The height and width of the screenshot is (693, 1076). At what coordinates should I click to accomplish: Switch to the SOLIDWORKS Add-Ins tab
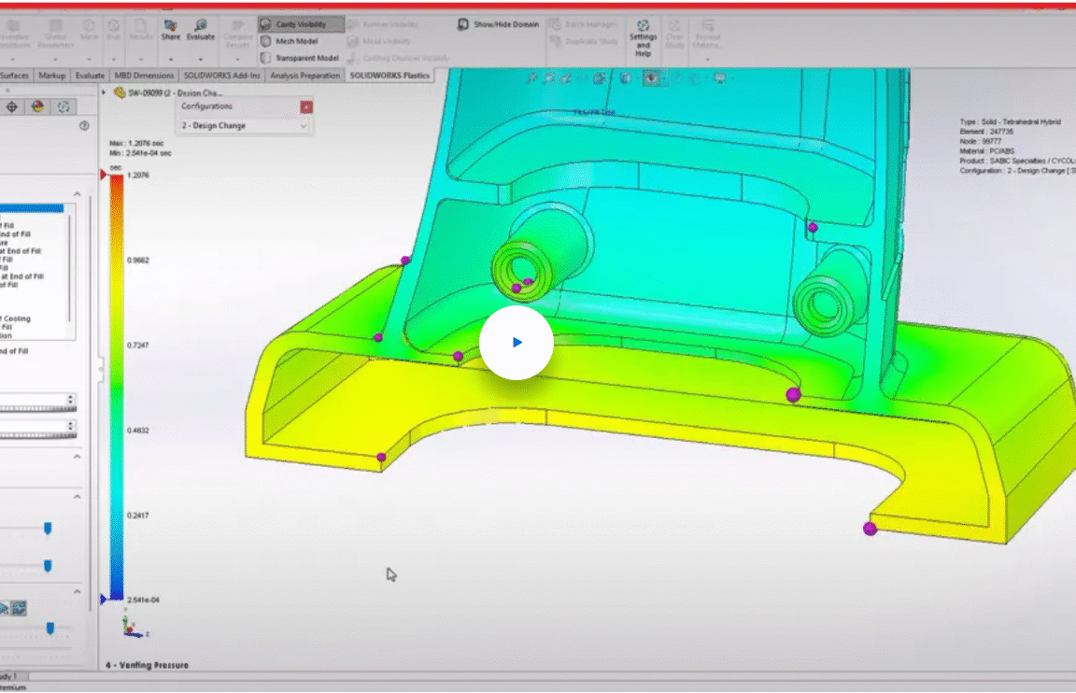point(221,75)
